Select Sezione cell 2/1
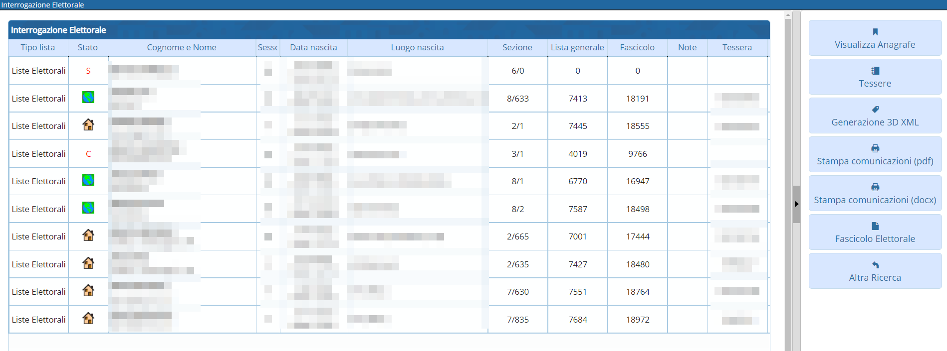 (x=518, y=126)
